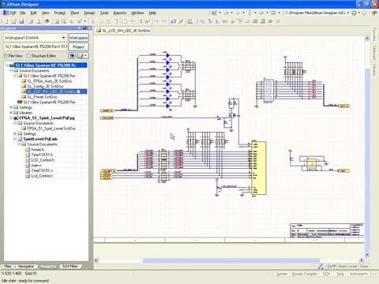
Task: Collapse the SL1 Xilinx Spartan-IIE project root node
Action: [7, 65]
